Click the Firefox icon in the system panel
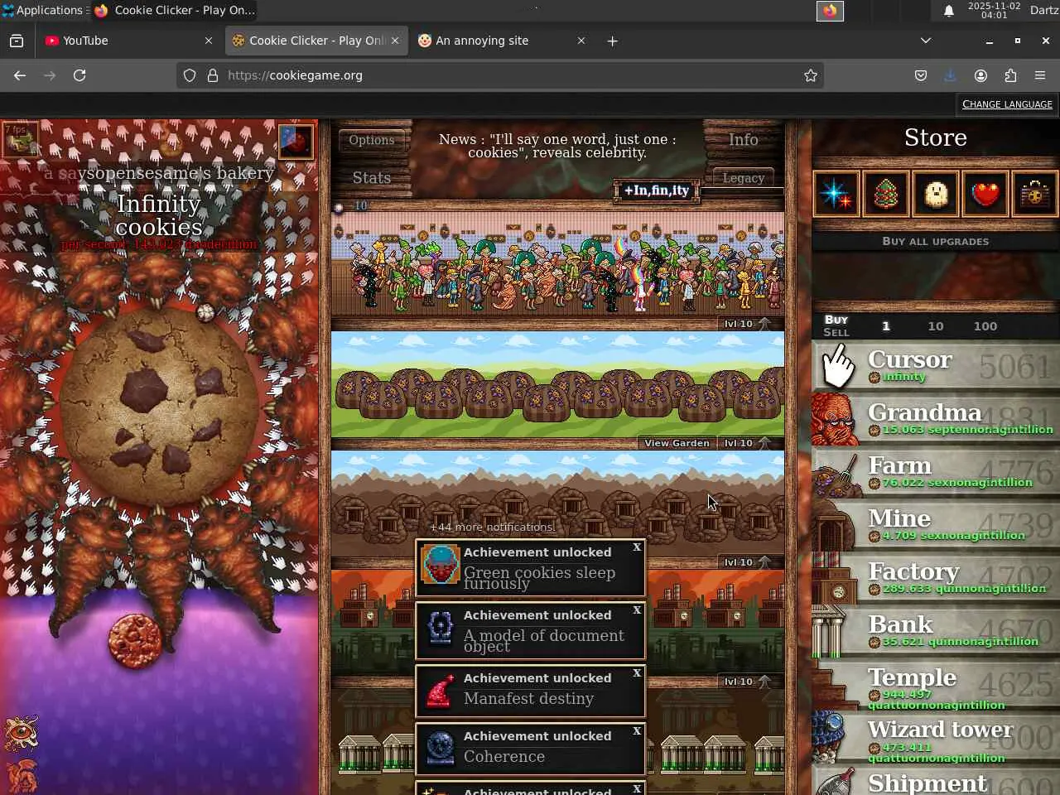 click(x=830, y=11)
